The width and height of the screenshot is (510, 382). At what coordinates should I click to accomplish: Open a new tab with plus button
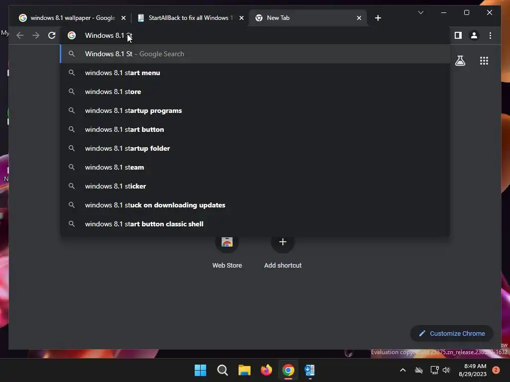378,18
